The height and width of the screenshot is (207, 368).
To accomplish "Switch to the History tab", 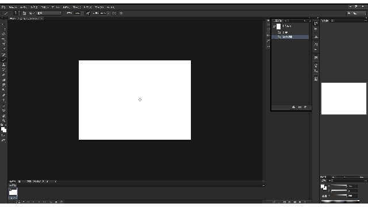I will point(278,21).
